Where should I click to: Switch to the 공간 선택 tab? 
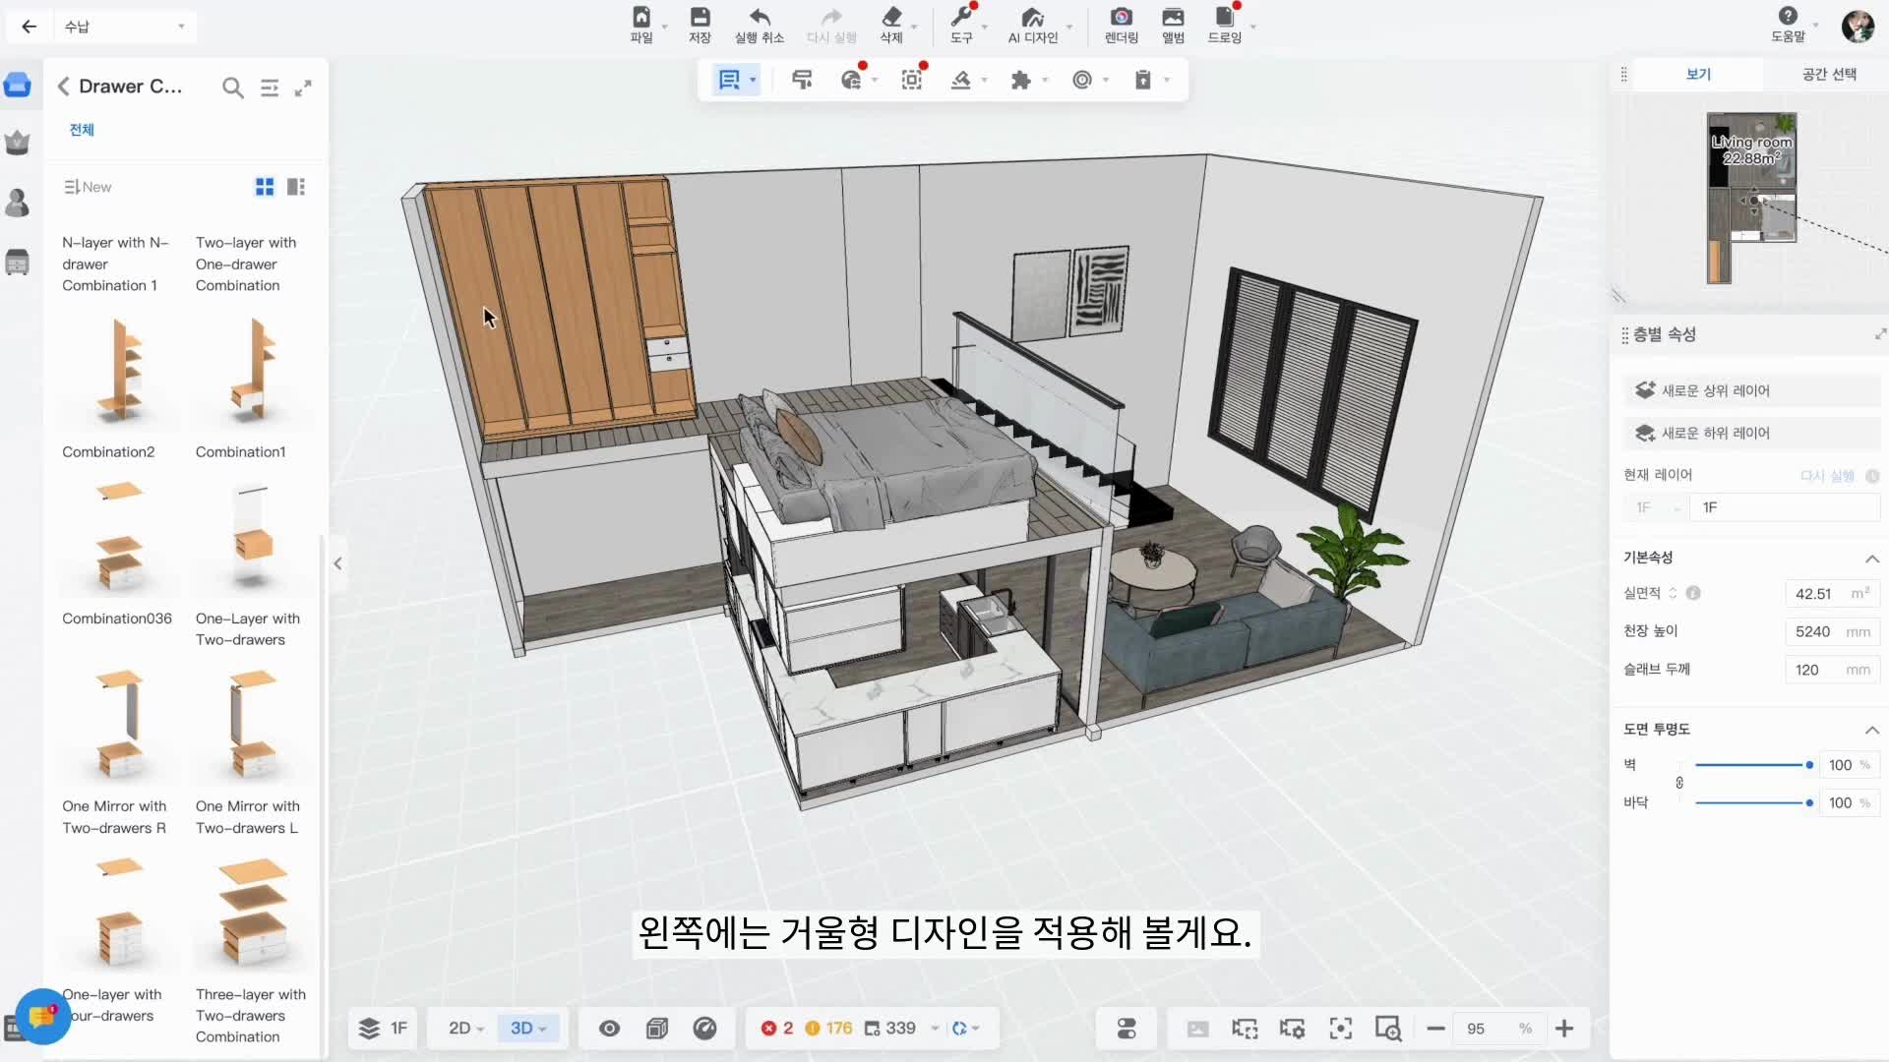[x=1829, y=74]
